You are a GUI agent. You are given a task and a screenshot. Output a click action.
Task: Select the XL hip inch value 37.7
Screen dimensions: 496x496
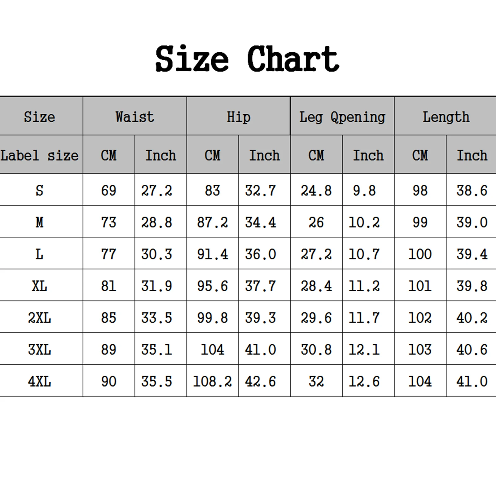click(261, 286)
